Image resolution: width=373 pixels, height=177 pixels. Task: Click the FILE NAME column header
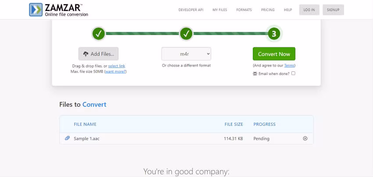coord(85,124)
